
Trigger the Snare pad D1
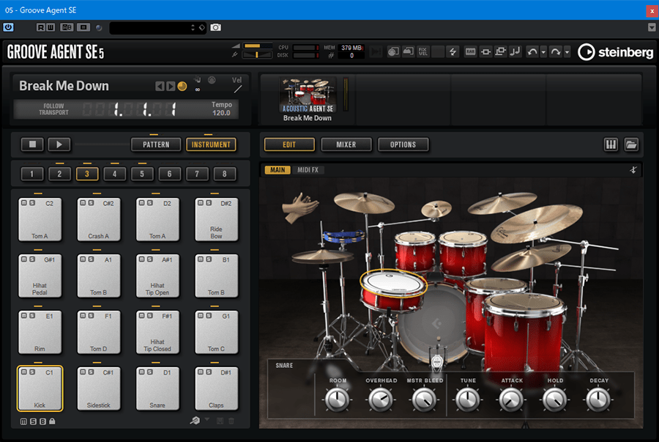tap(157, 388)
